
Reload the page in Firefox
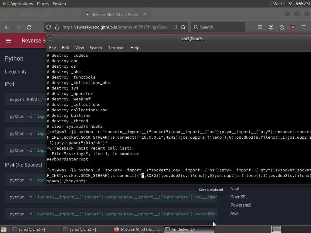point(29,27)
